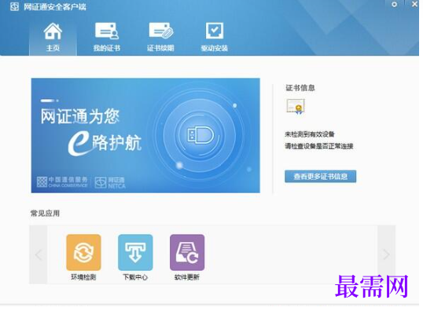The image size is (423, 311).
Task: Click the right carousel arrow in 常见应用
Action: (x=386, y=254)
